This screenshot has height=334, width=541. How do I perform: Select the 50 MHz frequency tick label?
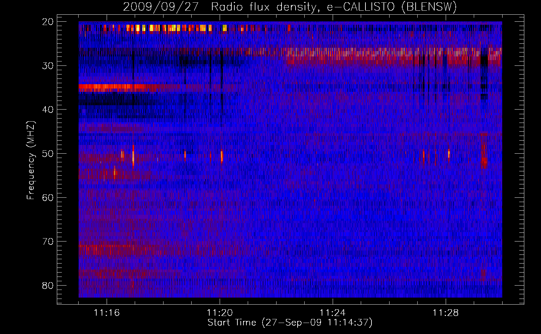click(48, 154)
